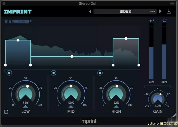
Task: Click the MID label
Action: tap(71, 112)
